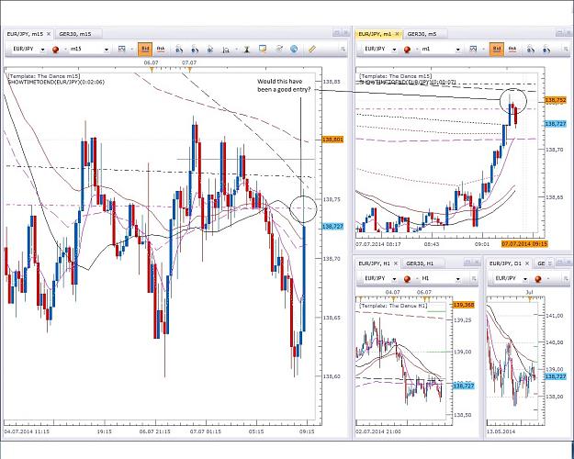Switch to the GER30, H1 tab

[x=423, y=263]
